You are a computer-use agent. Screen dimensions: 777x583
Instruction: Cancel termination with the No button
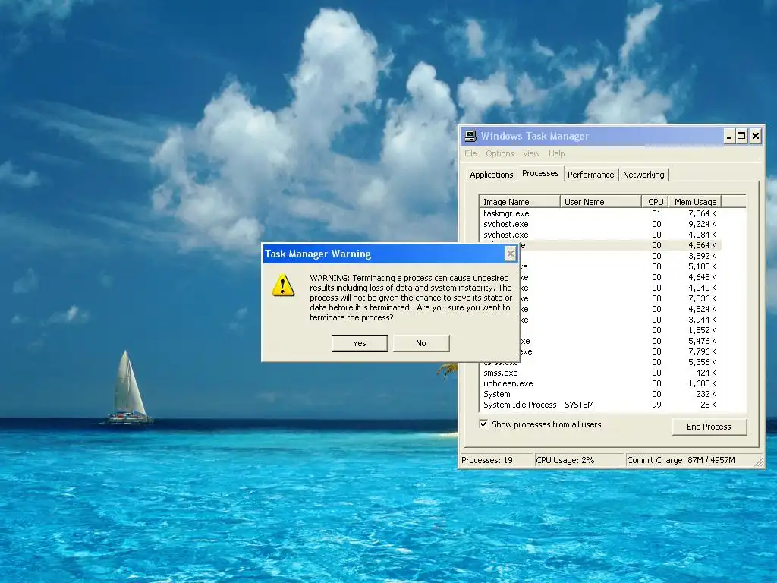pyautogui.click(x=421, y=343)
